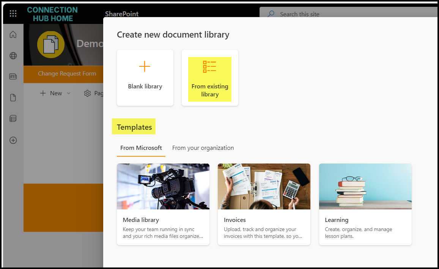Open My sites globe icon

point(13,56)
